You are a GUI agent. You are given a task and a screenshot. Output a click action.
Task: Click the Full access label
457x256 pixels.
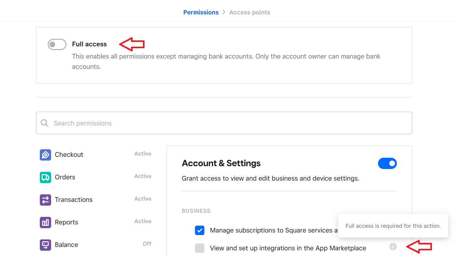pos(89,44)
